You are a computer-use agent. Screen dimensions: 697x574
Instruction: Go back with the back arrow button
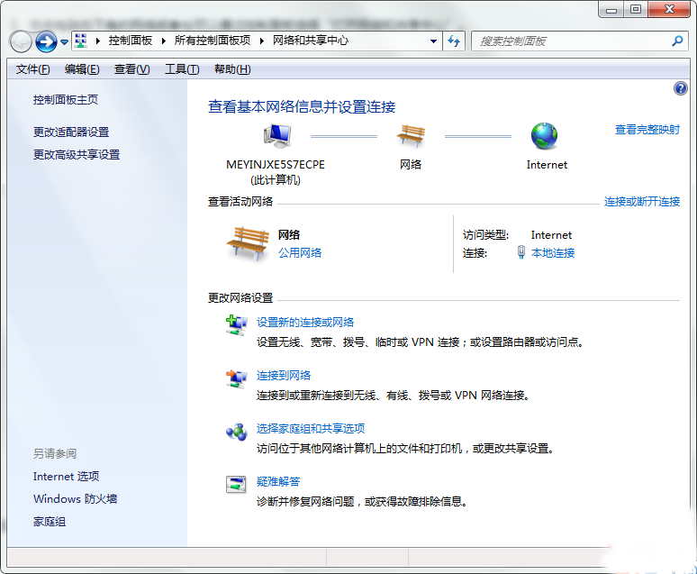coord(20,41)
